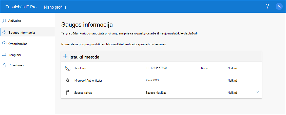The width and height of the screenshot is (286, 115).
Task: Click the Numatytasis prisijungimo būdas line
Action: click(114, 45)
